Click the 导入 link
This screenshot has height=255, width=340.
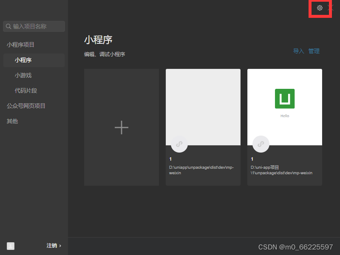298,51
